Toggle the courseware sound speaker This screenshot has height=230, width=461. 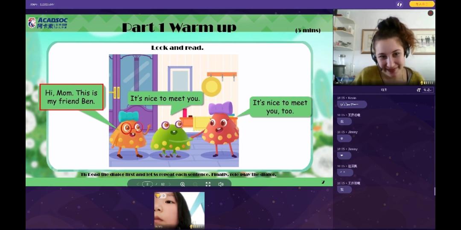point(221,184)
